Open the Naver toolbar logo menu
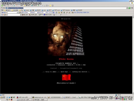 [4, 12]
